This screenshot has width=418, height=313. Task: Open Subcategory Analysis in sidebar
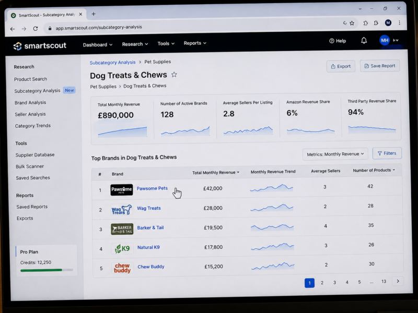point(37,91)
